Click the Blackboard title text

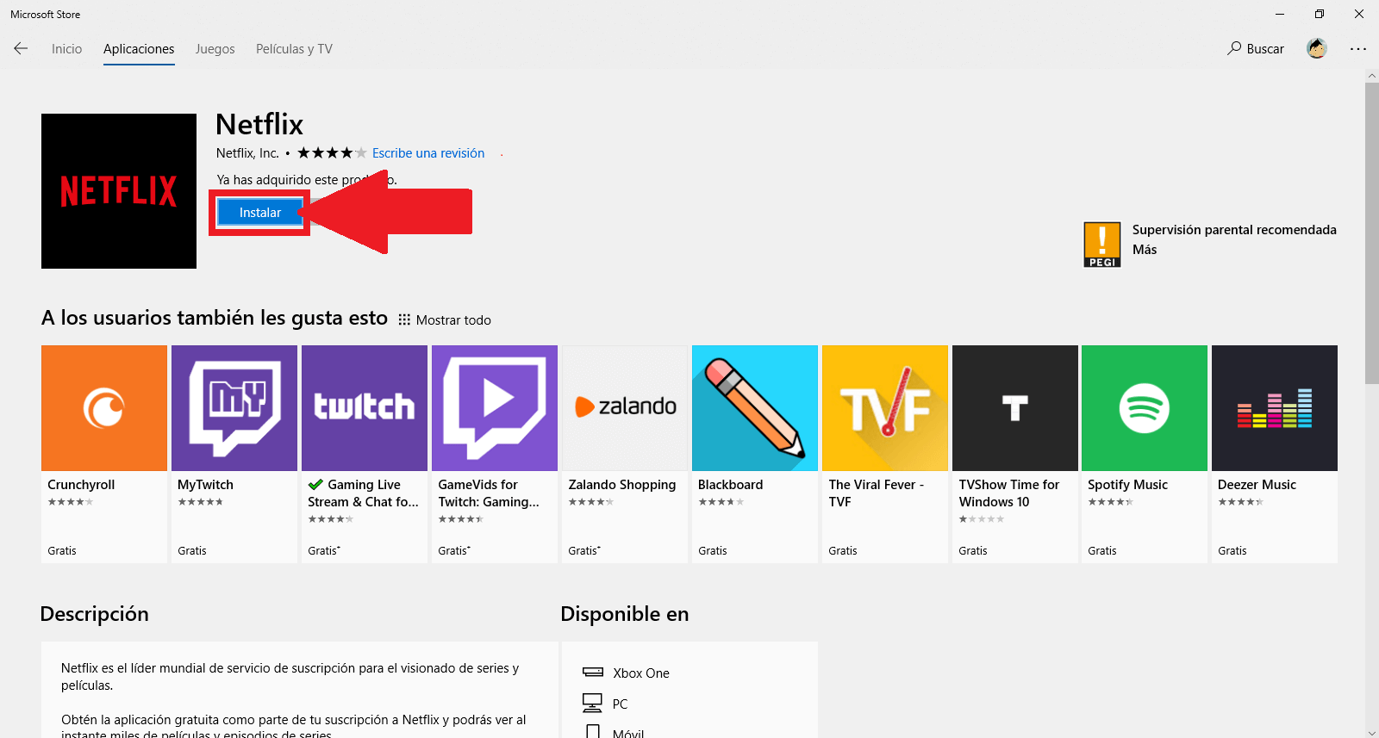(730, 485)
